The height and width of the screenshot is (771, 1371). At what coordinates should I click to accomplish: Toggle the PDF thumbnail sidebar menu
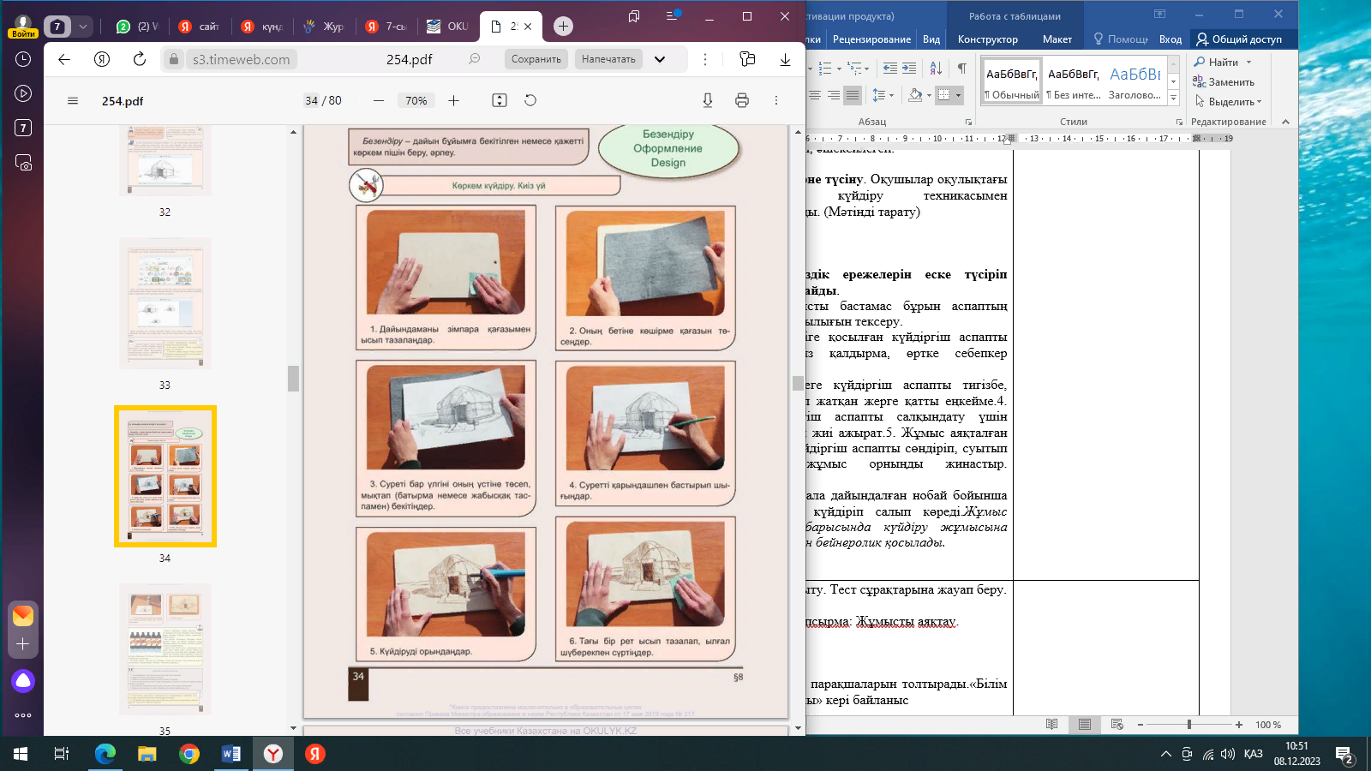(73, 101)
